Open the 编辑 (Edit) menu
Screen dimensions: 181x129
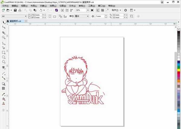[15, 6]
